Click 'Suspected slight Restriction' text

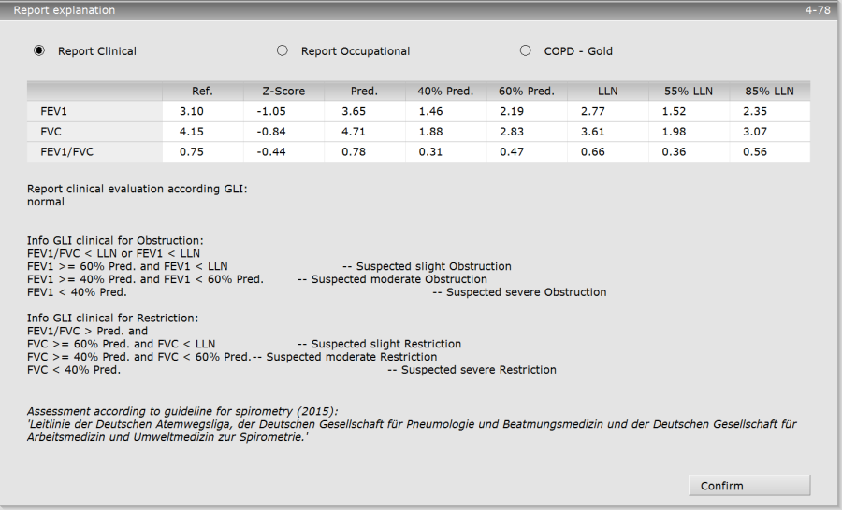(386, 343)
